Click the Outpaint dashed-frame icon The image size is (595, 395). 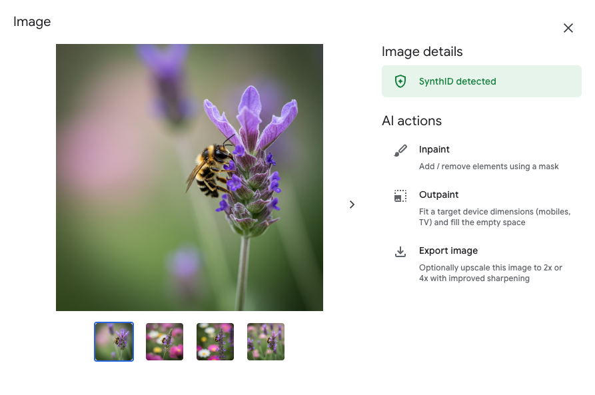click(400, 196)
